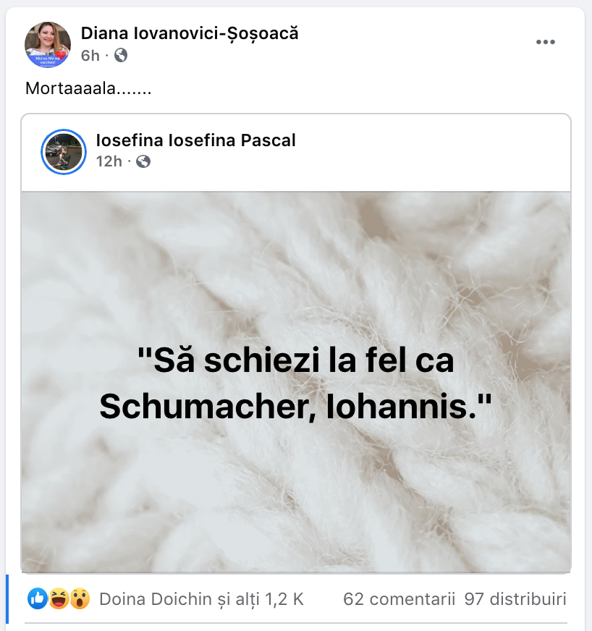Click the blank header area of shared post
Screen dimensions: 592x631
[x=434, y=152]
